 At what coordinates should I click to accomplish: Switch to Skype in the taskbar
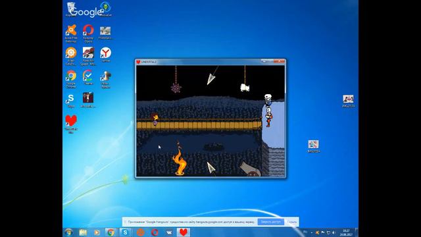[125, 232]
